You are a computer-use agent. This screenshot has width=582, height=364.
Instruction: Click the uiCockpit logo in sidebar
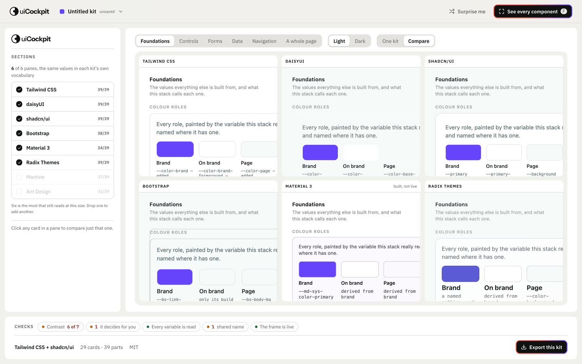[31, 39]
